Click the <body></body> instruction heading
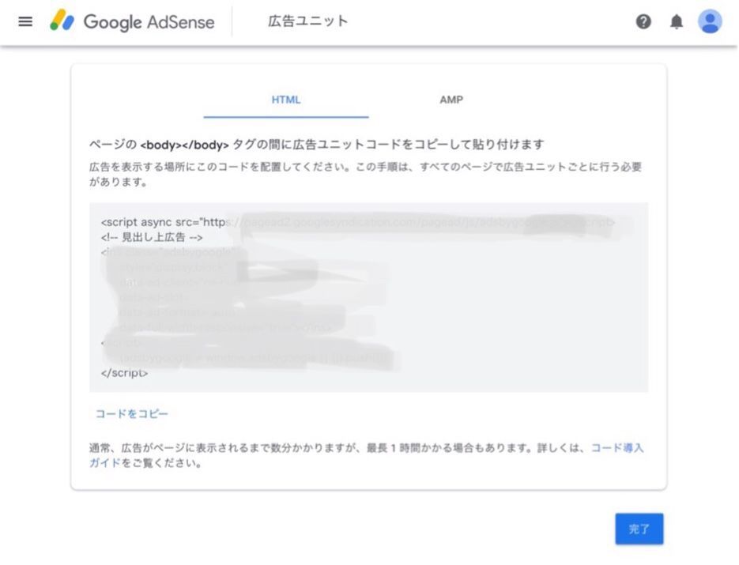Viewport: 739px width, 565px height. tap(317, 144)
